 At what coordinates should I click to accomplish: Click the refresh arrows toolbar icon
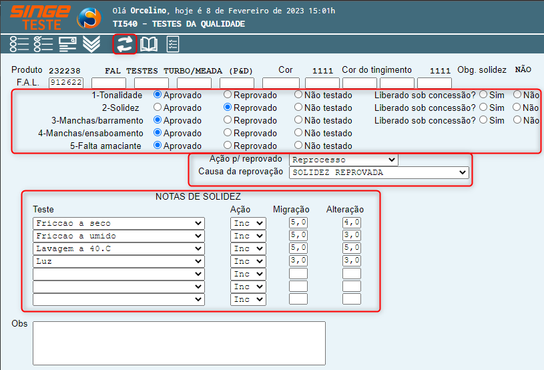click(x=124, y=45)
